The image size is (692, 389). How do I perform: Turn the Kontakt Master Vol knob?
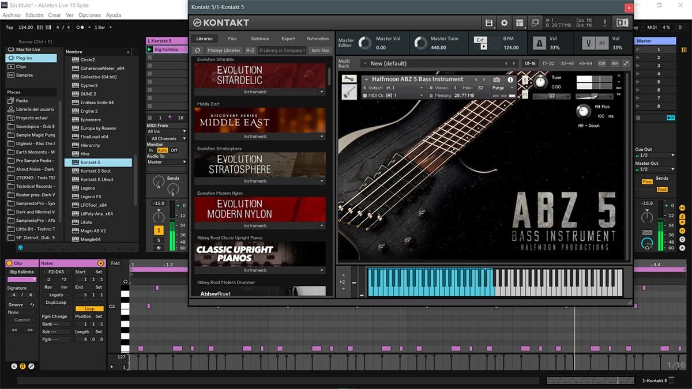[365, 43]
